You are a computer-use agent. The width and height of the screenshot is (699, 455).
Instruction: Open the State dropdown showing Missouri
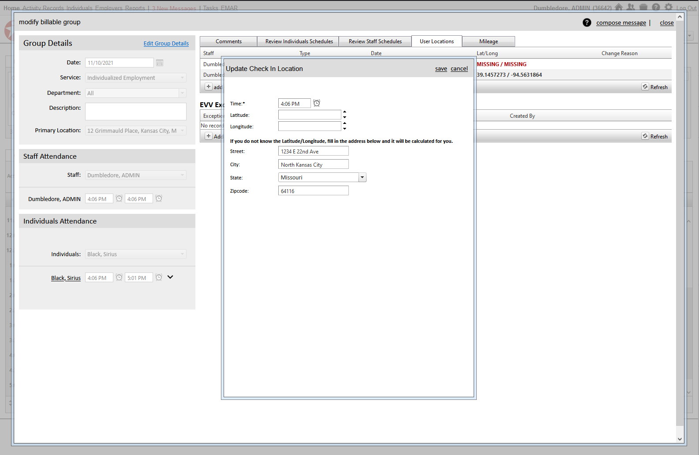click(x=362, y=178)
